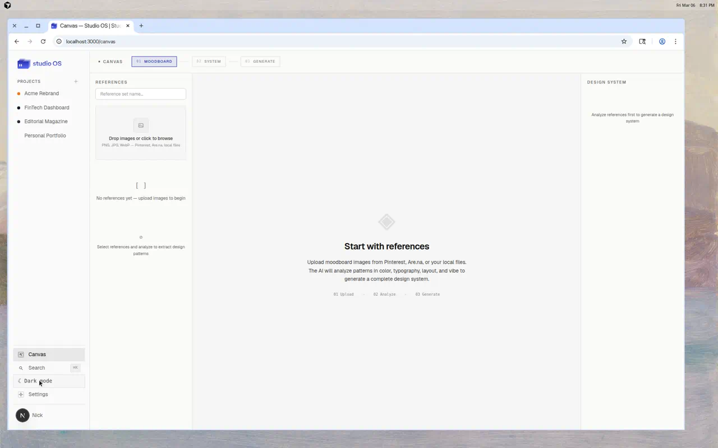718x448 pixels.
Task: Add a new project with plus icon
Action: tap(76, 81)
